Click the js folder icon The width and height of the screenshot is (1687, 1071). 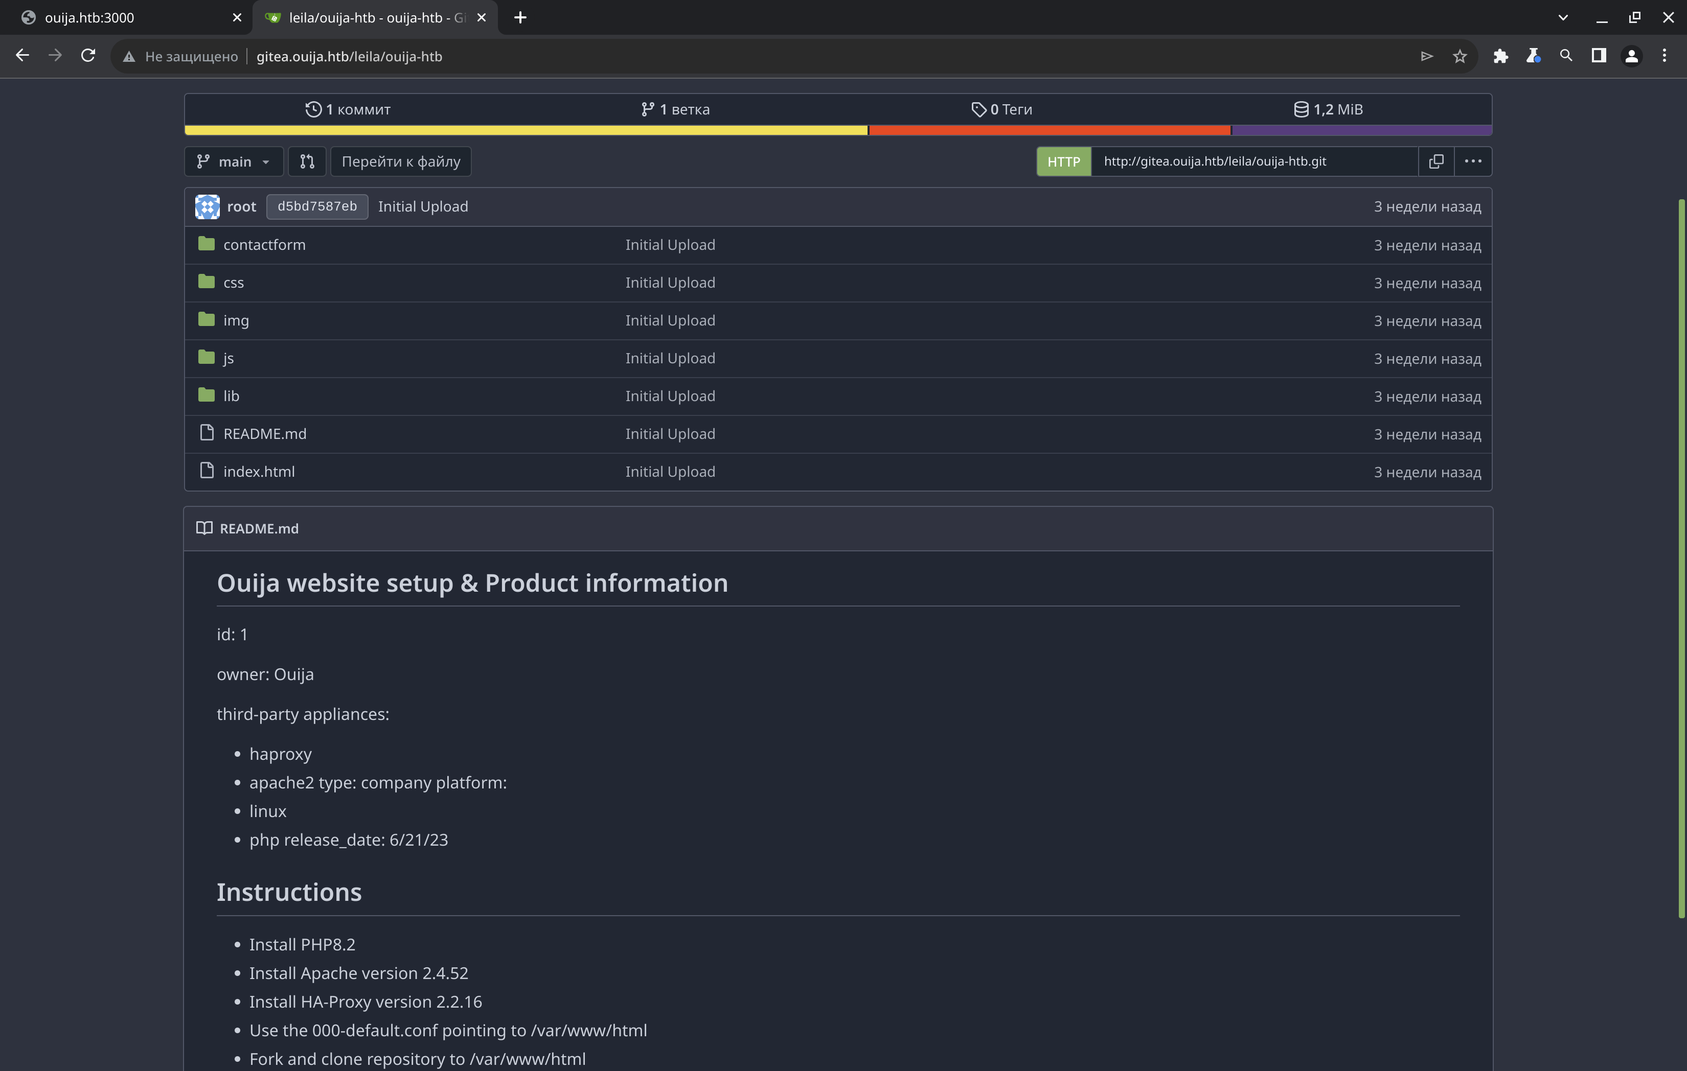coord(206,357)
